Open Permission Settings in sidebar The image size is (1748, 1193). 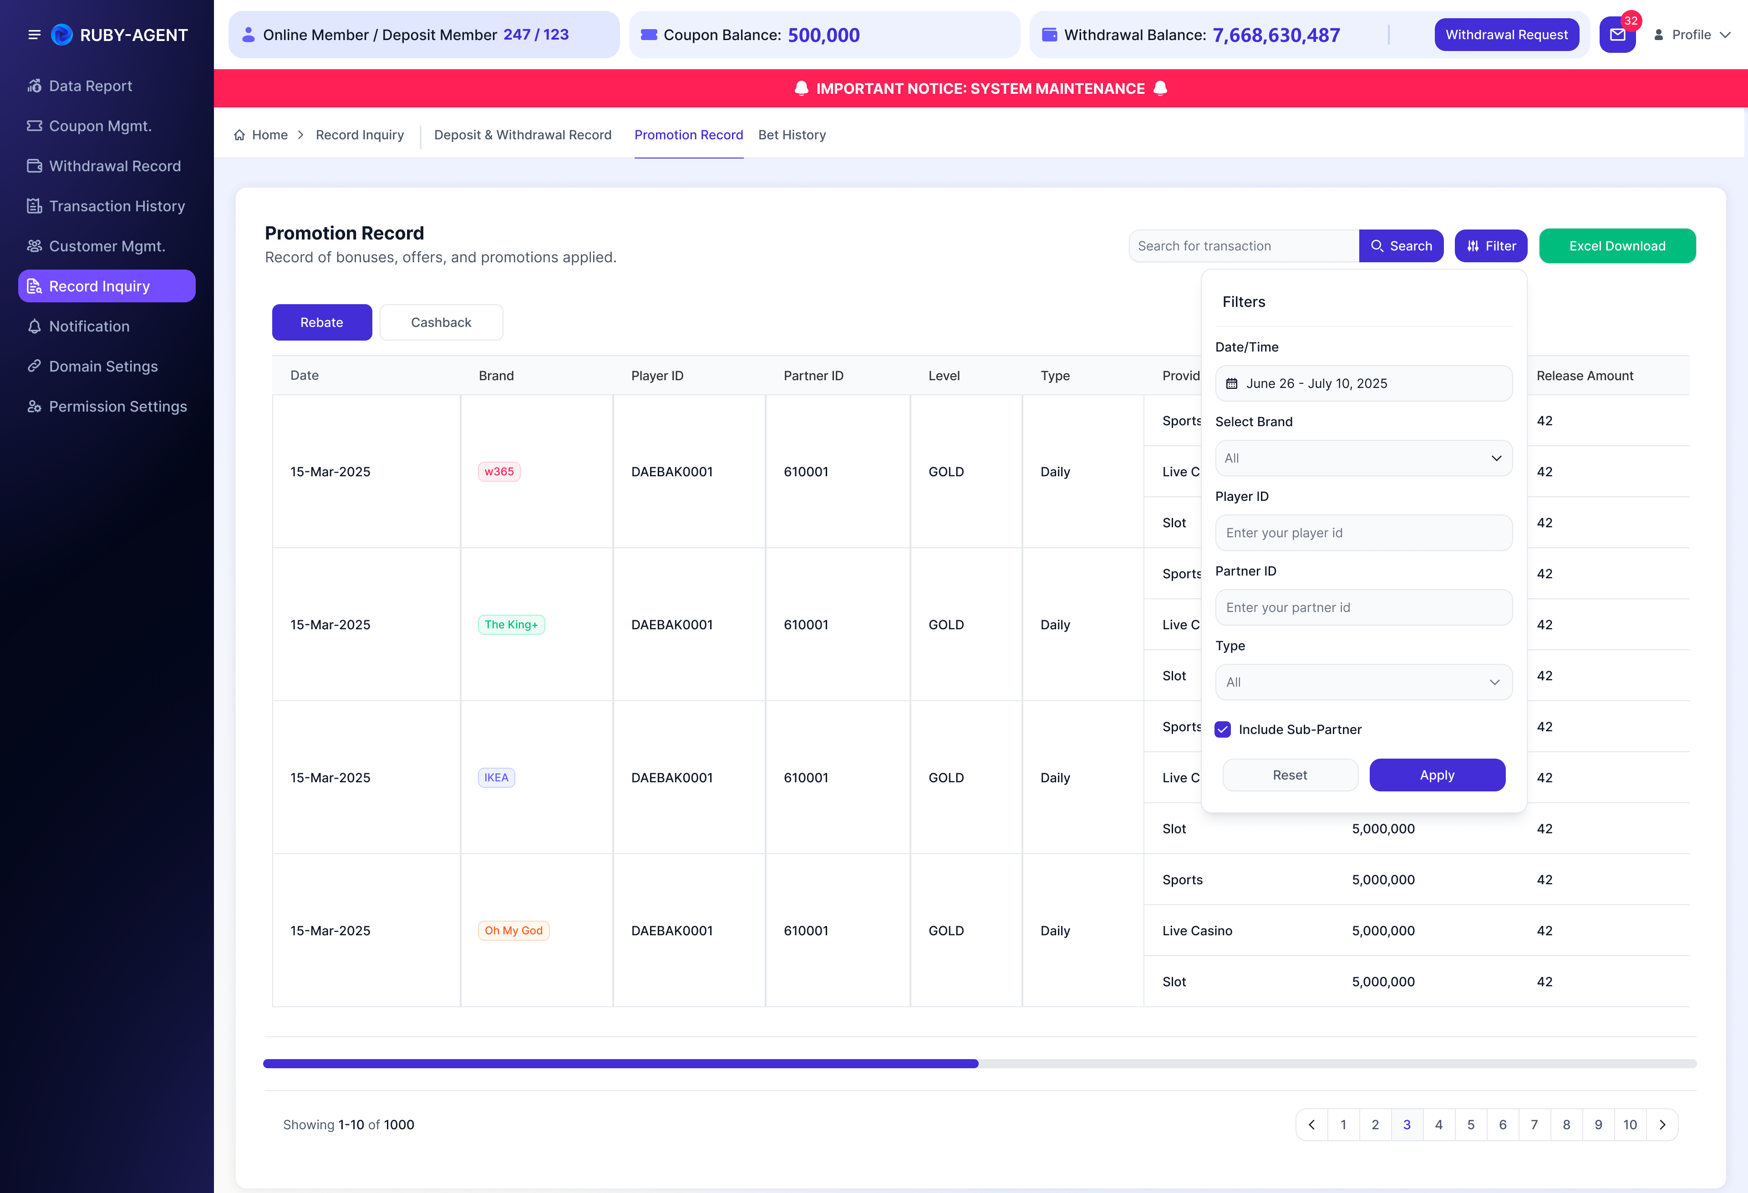pos(107,406)
